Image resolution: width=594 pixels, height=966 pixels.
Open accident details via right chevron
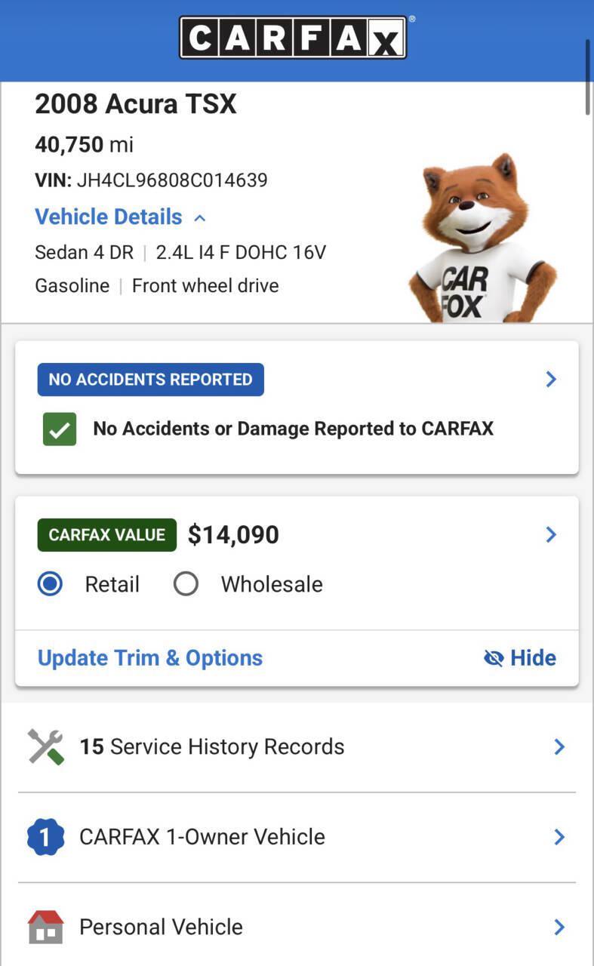[x=551, y=379]
